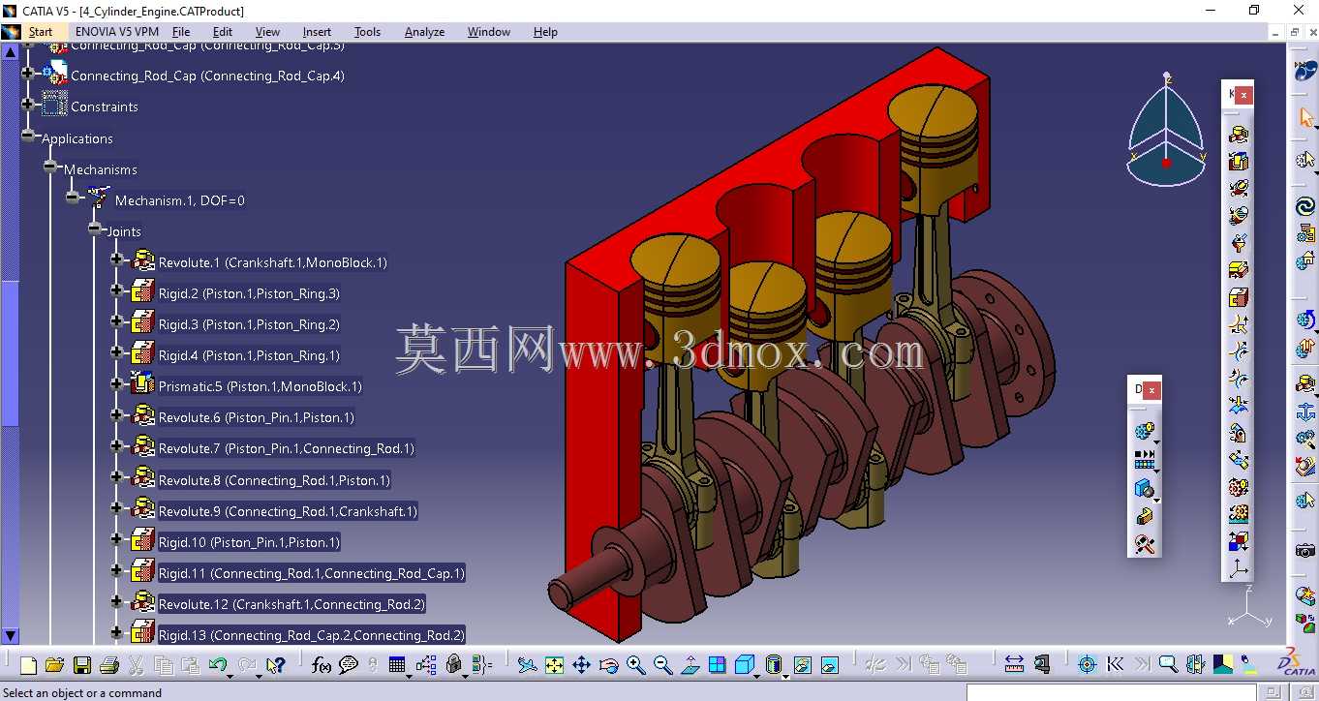
Task: Close the DMU floating toolbar
Action: tap(1151, 389)
